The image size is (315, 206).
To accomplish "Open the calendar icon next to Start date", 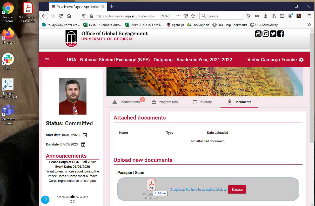I will click(85, 135).
